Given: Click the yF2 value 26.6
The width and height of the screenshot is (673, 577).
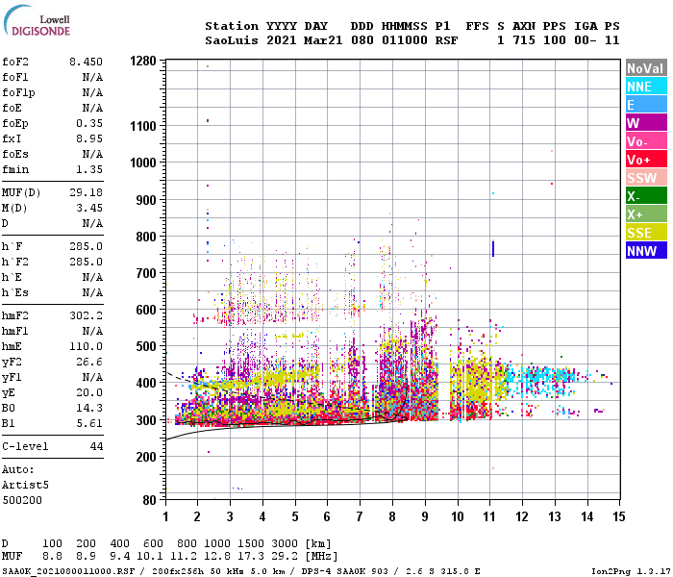Looking at the screenshot, I should coord(89,362).
